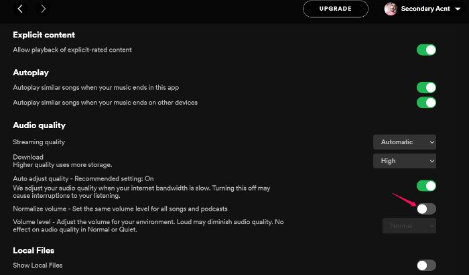Click the profile avatar picture
This screenshot has height=275, width=469.
coord(391,9)
